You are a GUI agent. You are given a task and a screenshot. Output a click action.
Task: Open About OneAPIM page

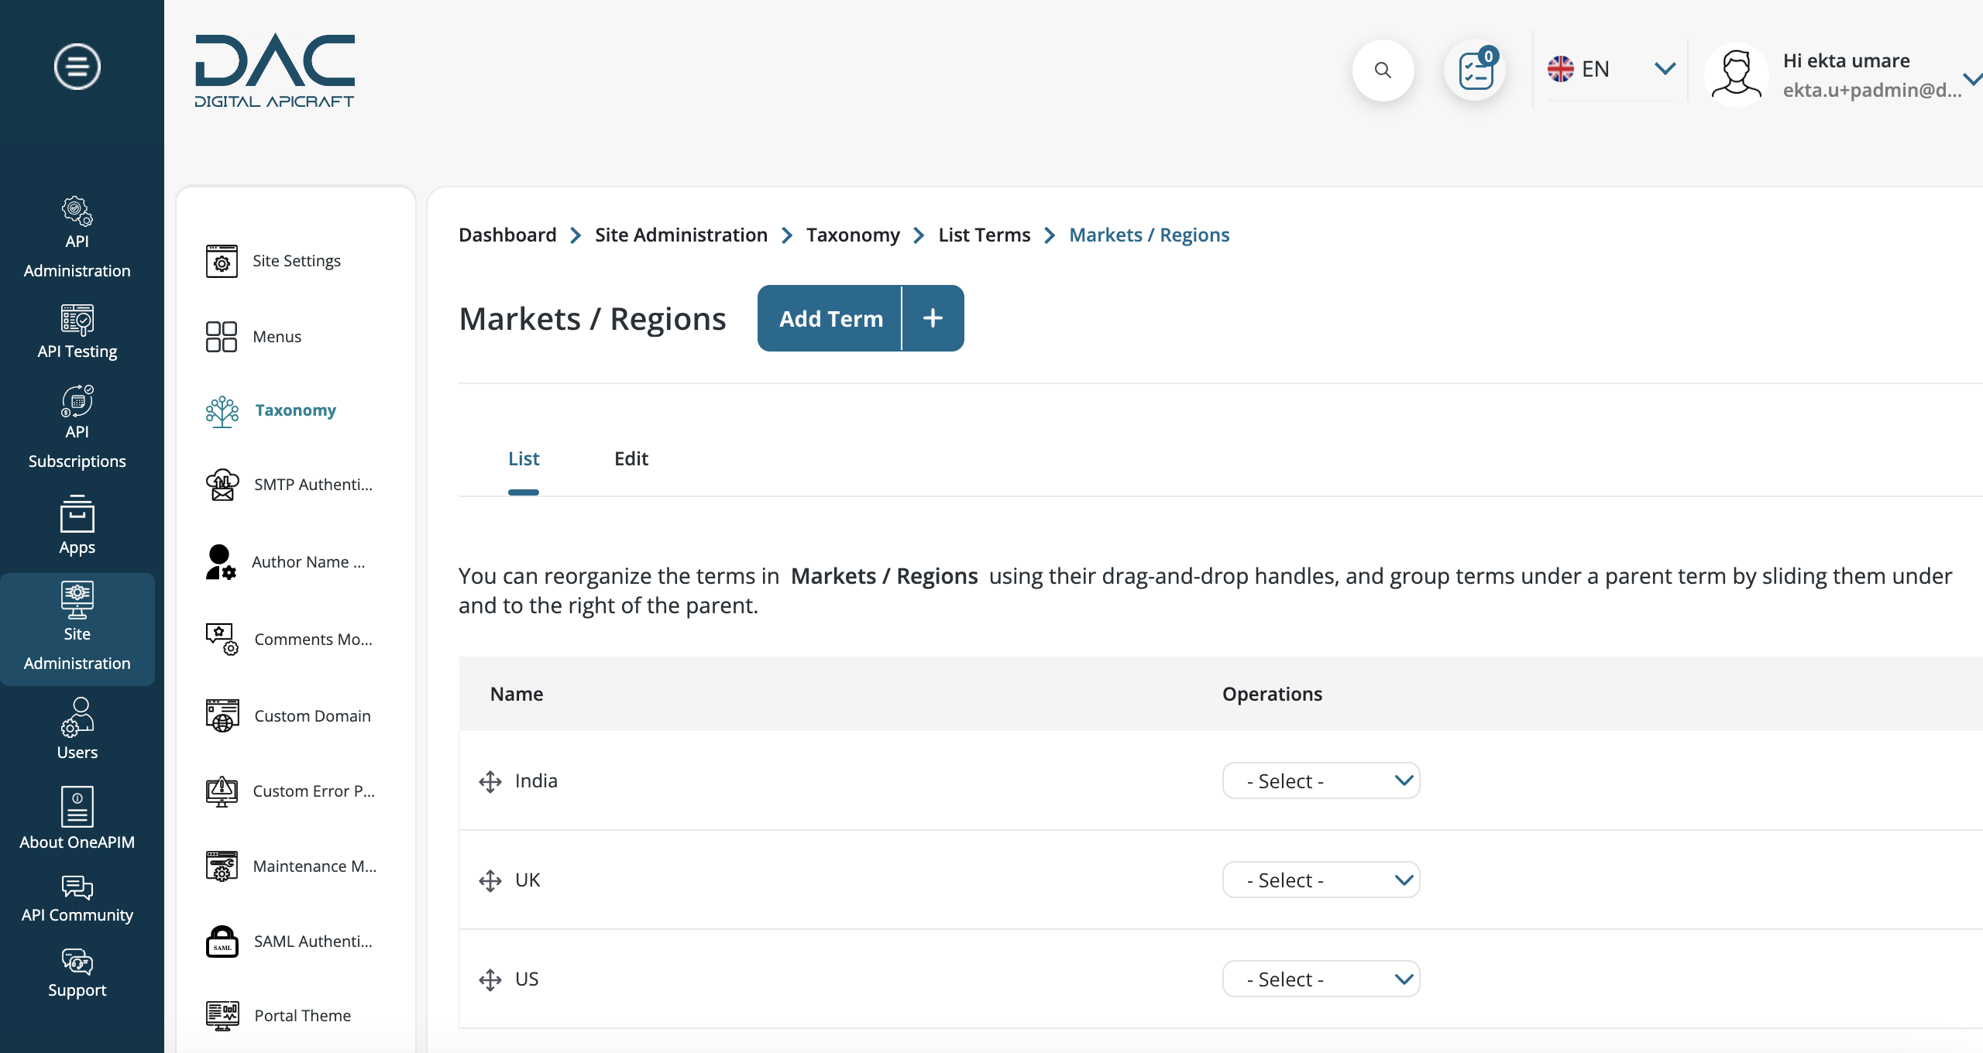tap(77, 818)
